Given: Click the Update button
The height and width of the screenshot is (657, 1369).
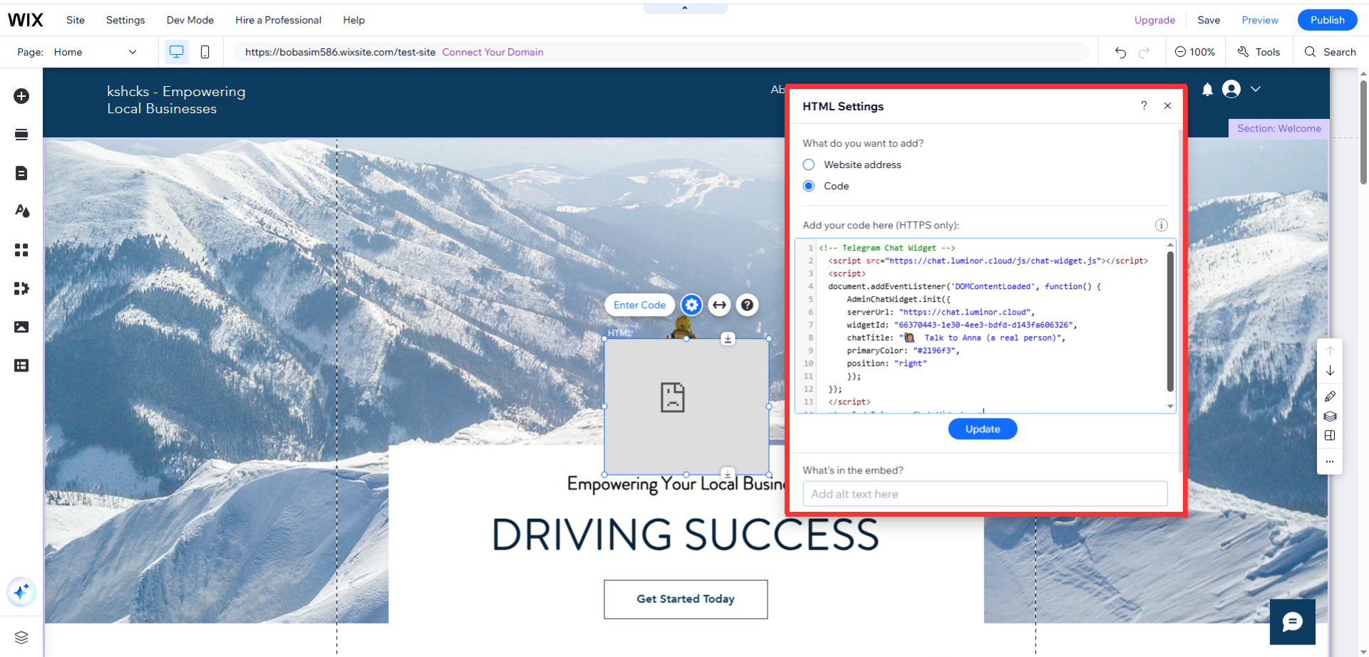Looking at the screenshot, I should [x=982, y=429].
